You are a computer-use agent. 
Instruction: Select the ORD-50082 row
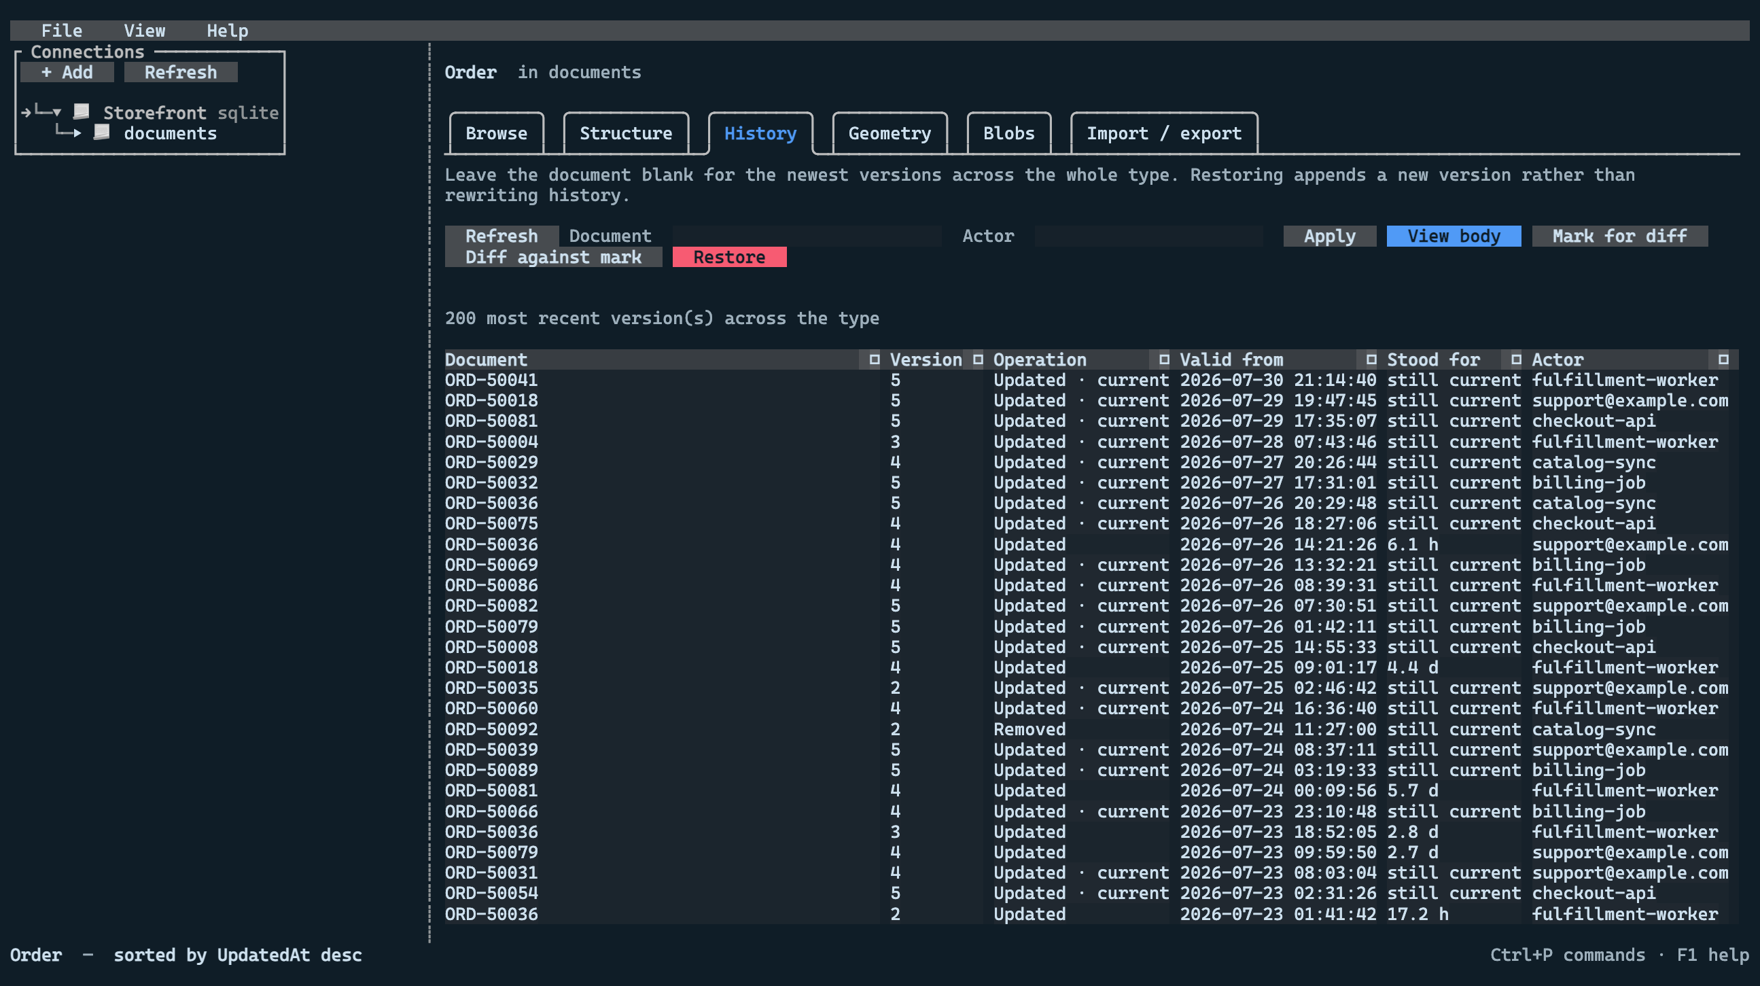coord(1091,606)
